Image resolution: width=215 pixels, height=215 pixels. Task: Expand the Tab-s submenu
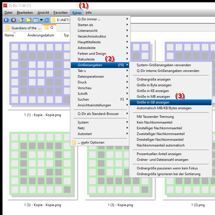click(100, 71)
